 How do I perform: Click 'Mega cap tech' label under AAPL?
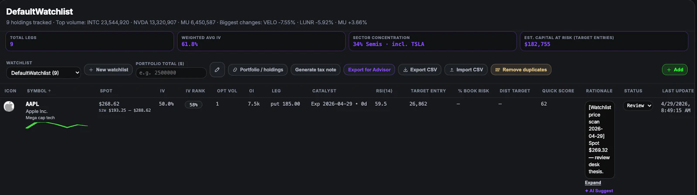[40, 118]
